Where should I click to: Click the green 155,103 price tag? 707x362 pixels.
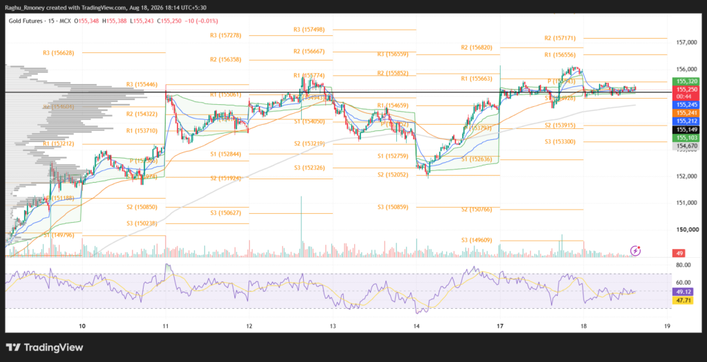click(686, 137)
